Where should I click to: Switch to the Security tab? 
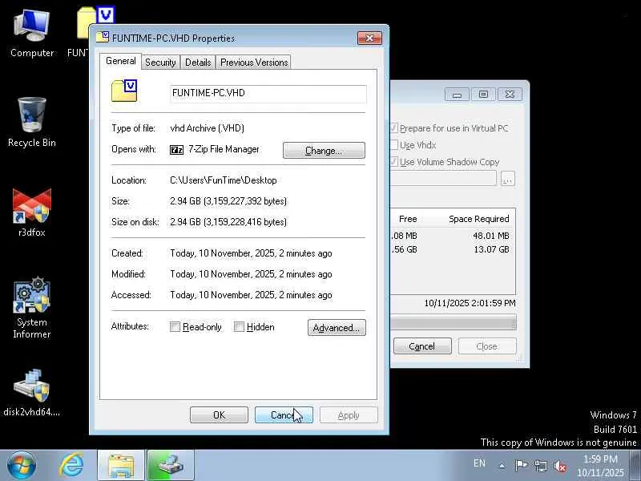pyautogui.click(x=160, y=63)
